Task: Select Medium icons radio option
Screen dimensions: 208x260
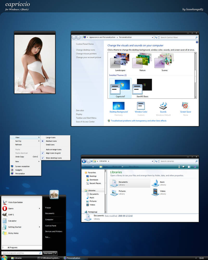Action: pos(51,141)
